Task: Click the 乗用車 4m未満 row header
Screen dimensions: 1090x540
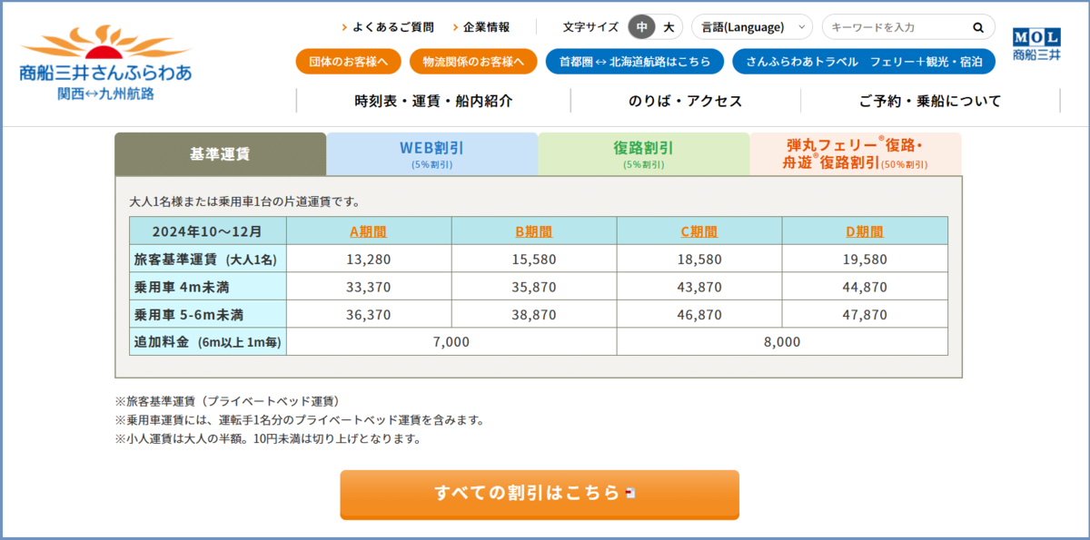Action: [208, 287]
